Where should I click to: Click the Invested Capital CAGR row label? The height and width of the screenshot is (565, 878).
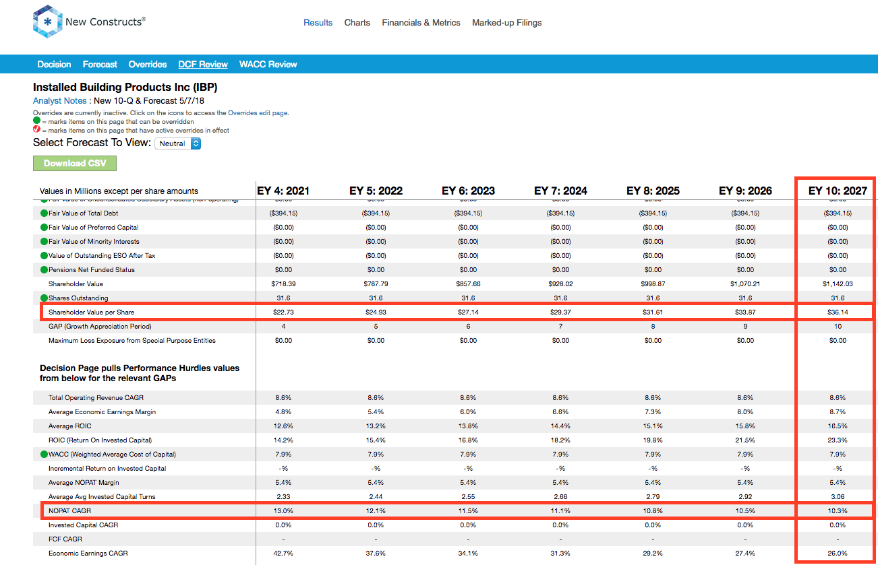[84, 525]
